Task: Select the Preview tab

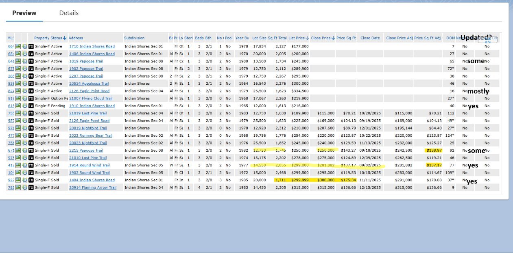Action: click(24, 13)
